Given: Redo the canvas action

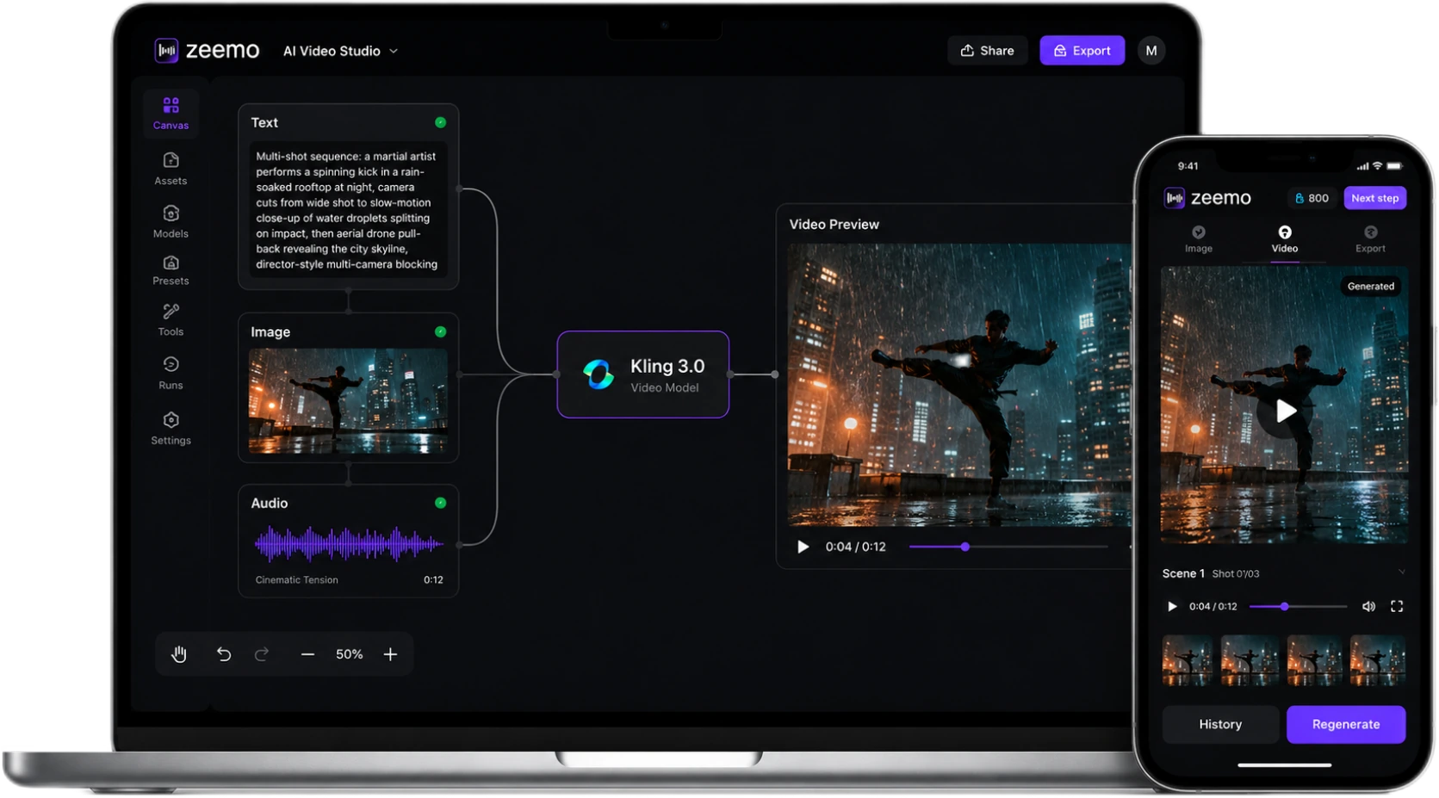Looking at the screenshot, I should (262, 654).
